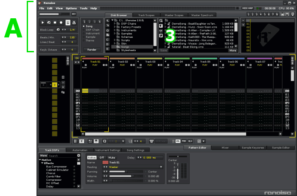This screenshot has height=196, width=297.
Task: Click the Track 01 red color swatch
Action: (105, 162)
